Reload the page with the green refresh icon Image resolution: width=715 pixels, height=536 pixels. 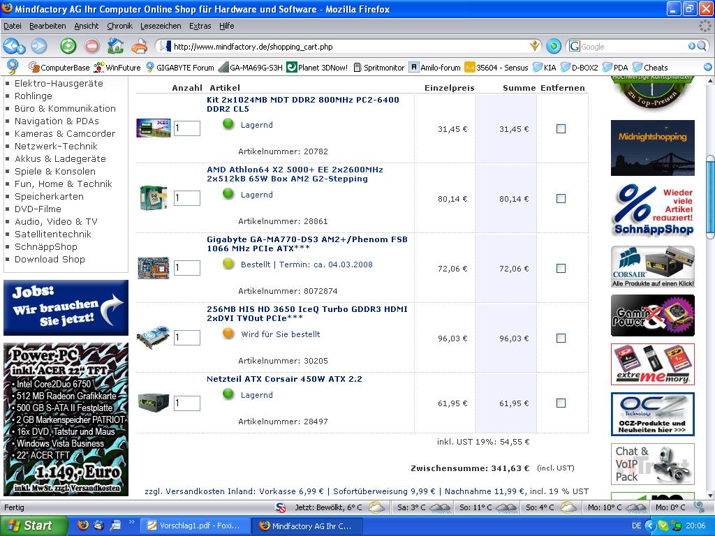pyautogui.click(x=68, y=46)
